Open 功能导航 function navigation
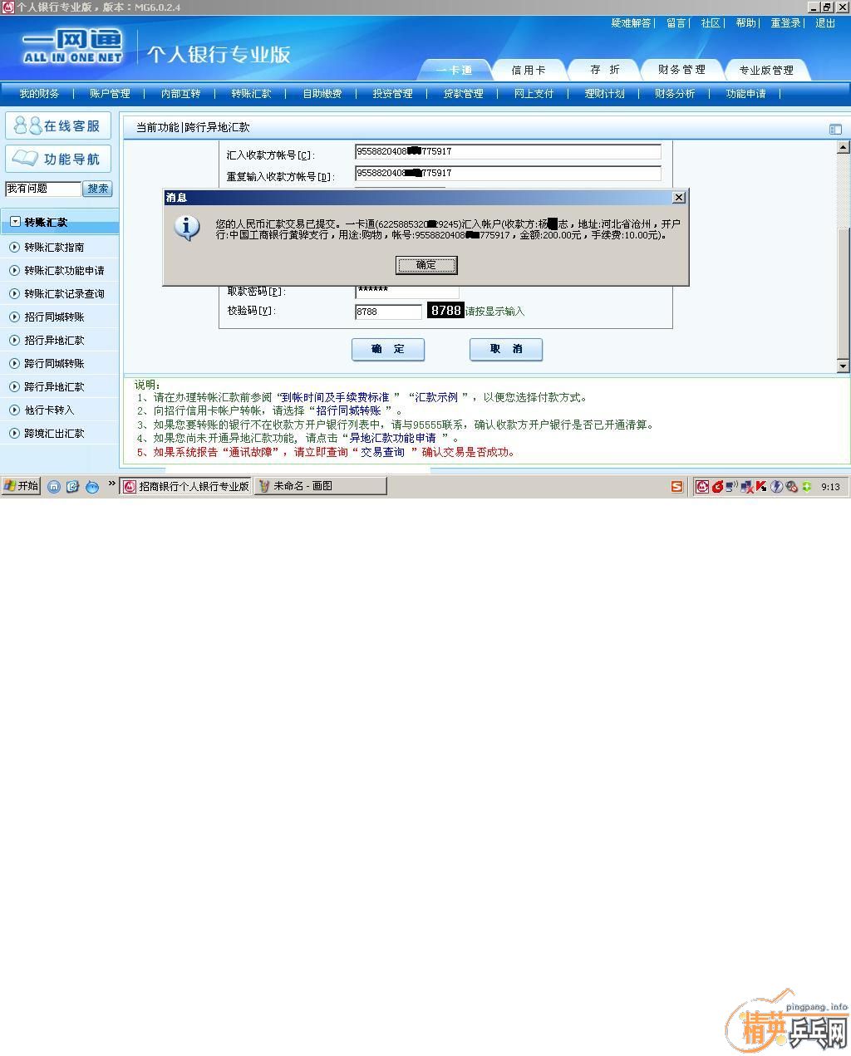 point(58,159)
